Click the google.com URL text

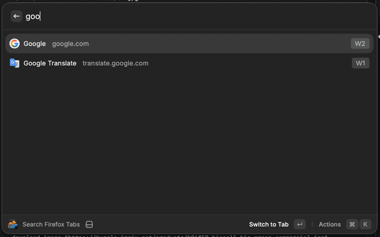pos(70,44)
